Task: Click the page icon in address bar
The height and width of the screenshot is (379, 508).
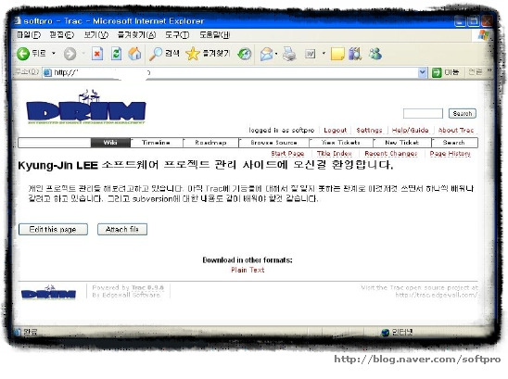Action: [47, 72]
